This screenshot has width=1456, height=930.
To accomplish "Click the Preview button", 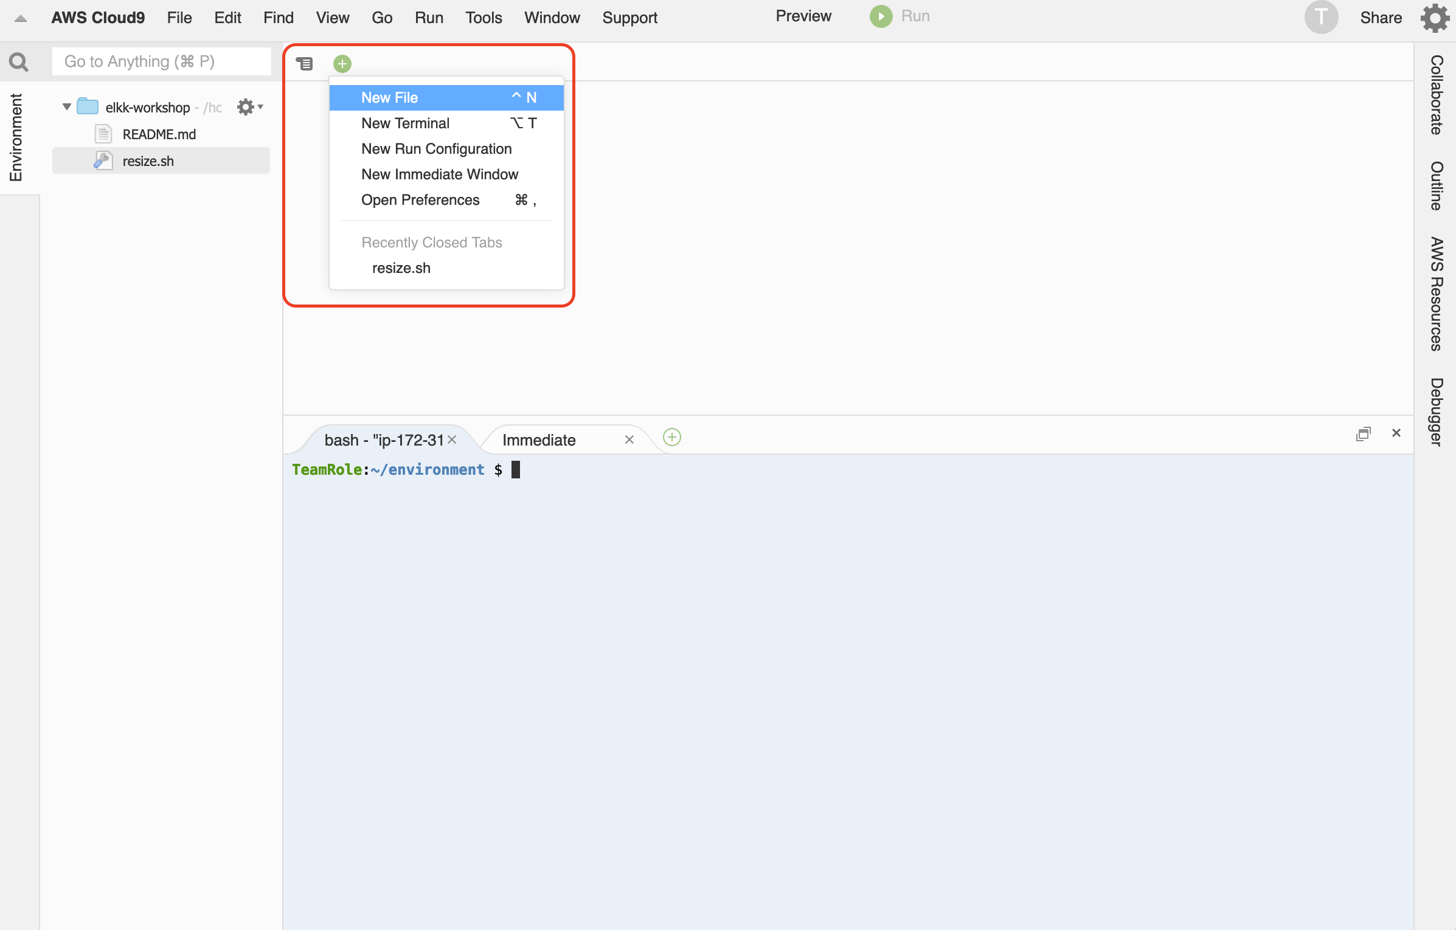I will pyautogui.click(x=803, y=16).
